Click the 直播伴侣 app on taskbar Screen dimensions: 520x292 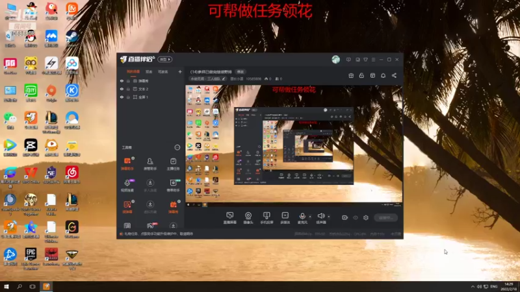pos(46,286)
